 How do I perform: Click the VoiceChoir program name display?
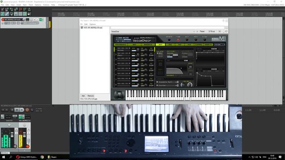point(144,40)
